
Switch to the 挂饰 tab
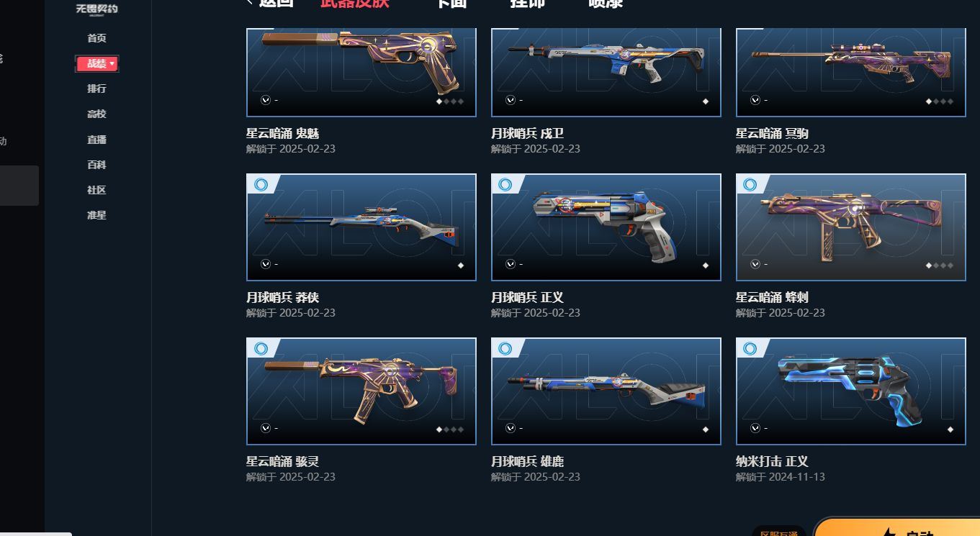(527, 4)
